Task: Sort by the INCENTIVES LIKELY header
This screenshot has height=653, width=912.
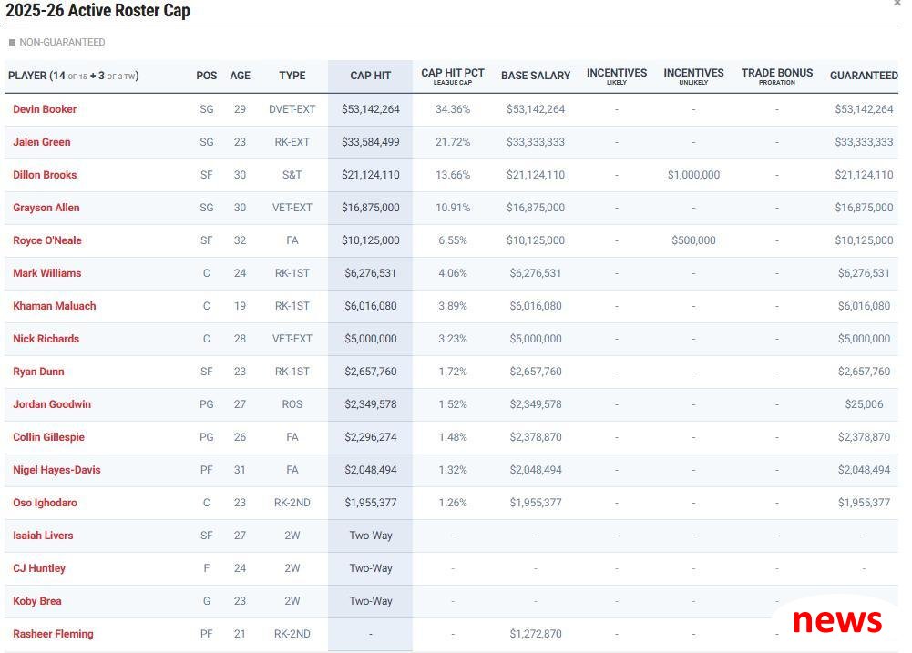Action: [x=617, y=77]
